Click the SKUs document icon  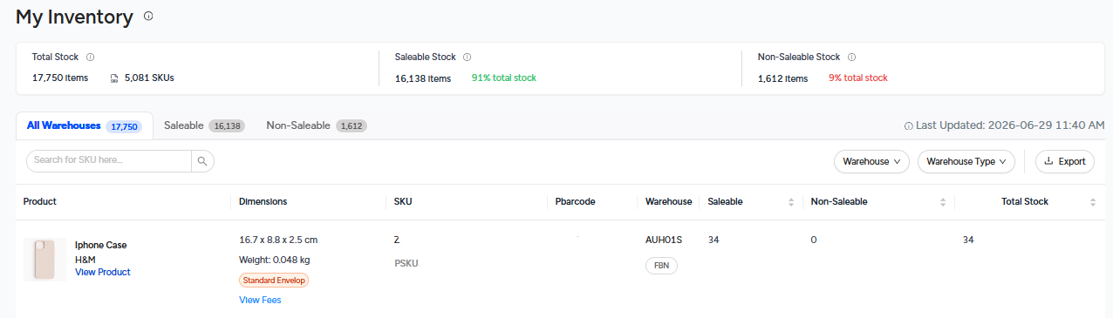(x=114, y=78)
